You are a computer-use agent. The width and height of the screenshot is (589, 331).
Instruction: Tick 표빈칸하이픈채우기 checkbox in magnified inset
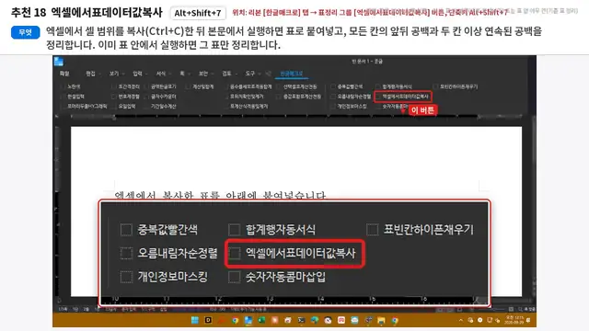tap(372, 230)
